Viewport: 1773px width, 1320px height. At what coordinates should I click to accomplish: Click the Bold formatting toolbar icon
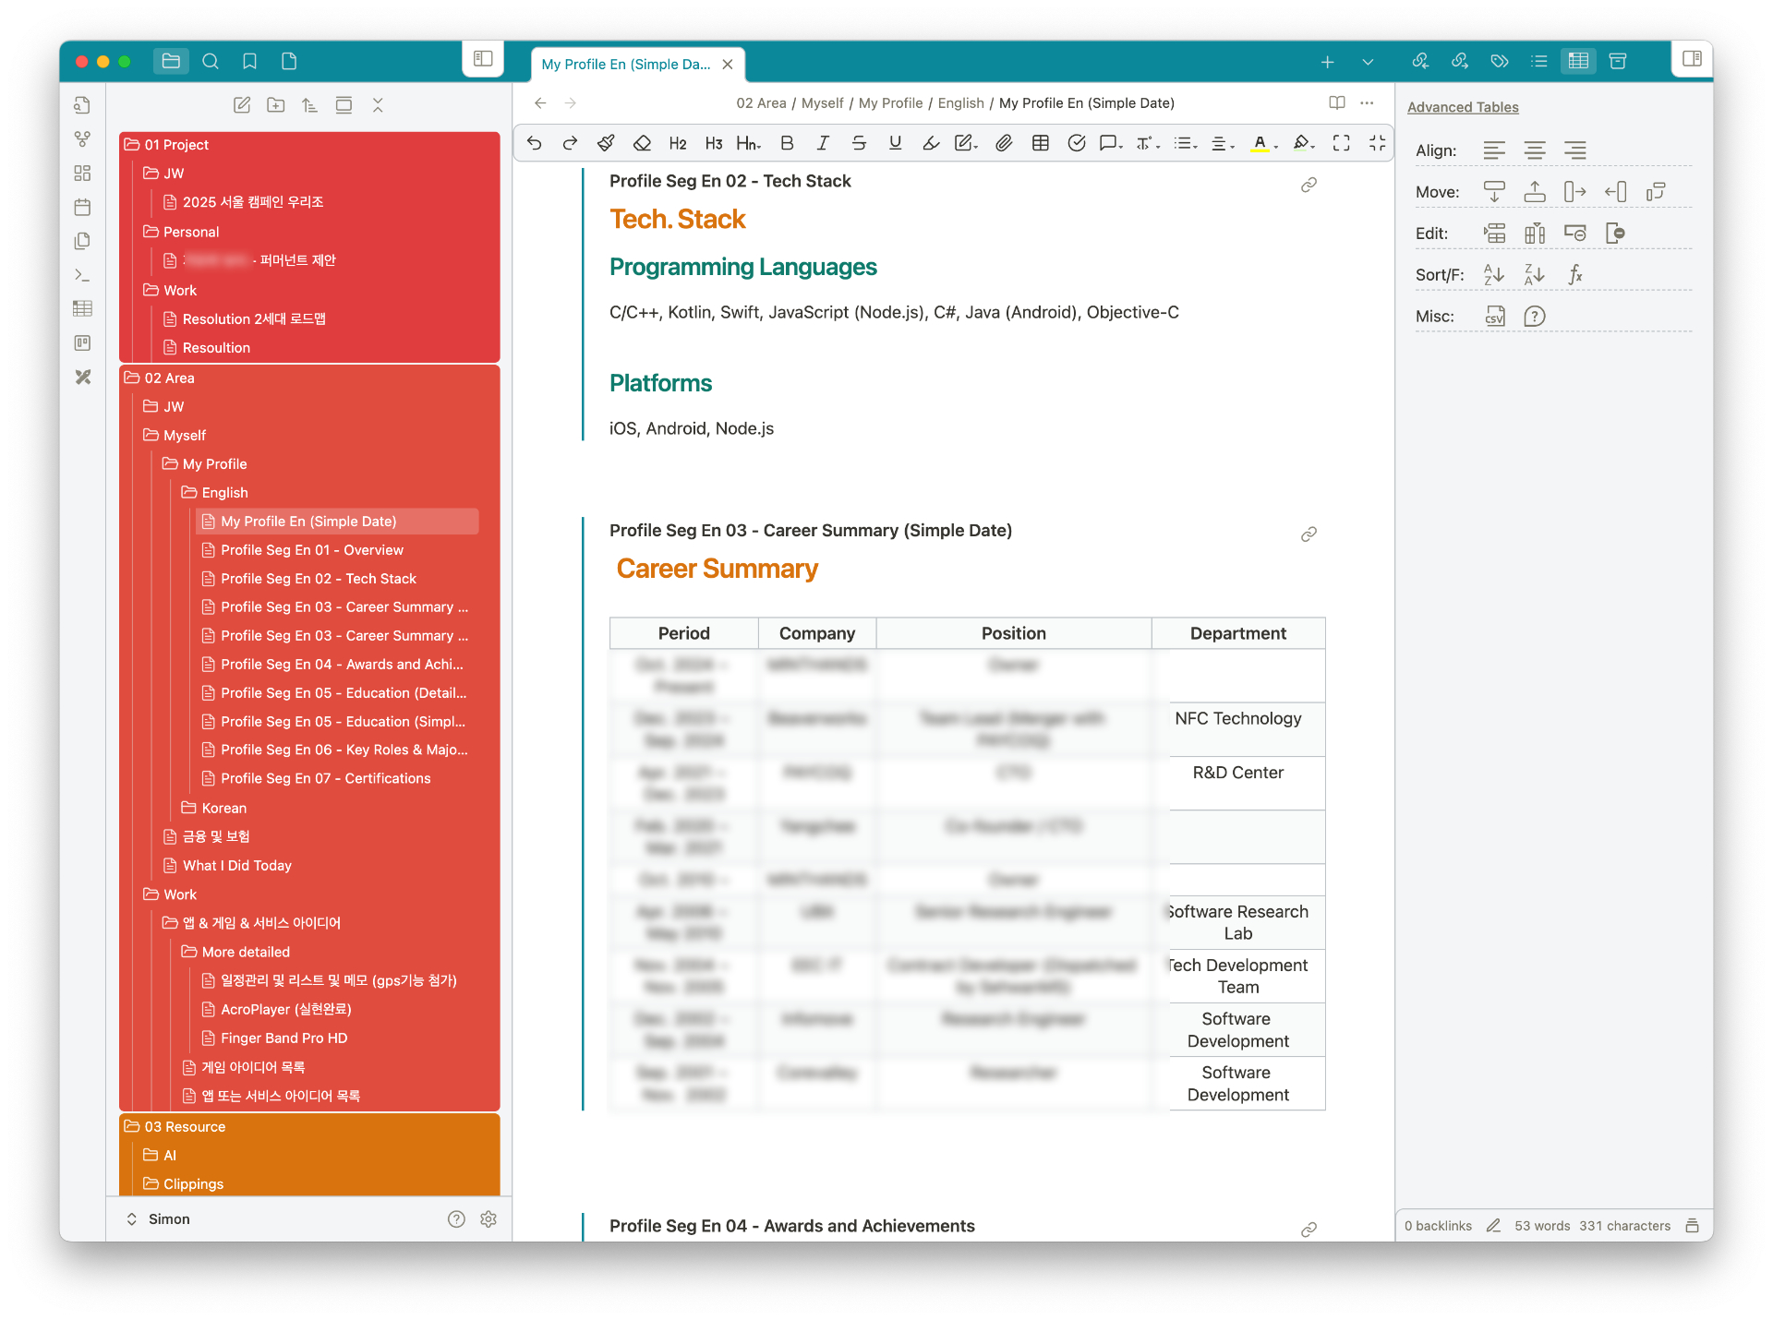pos(787,143)
